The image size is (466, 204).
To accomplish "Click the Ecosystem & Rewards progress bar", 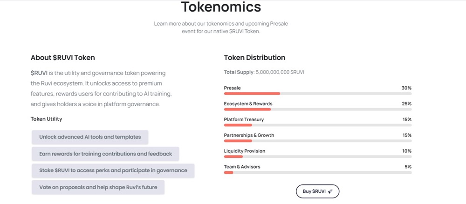I will pos(317,109).
